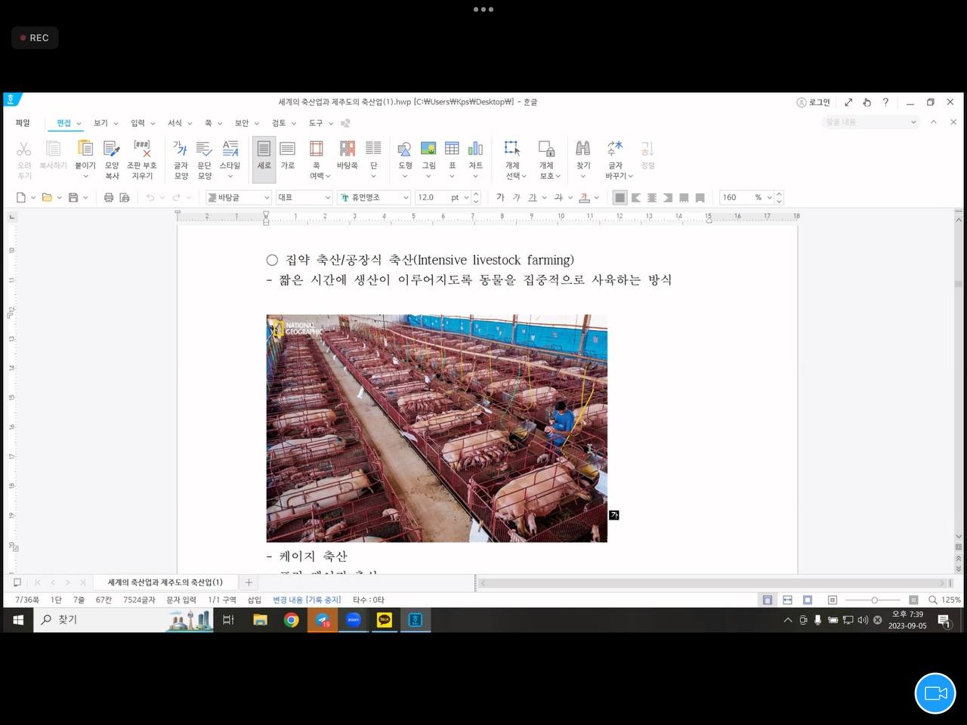The width and height of the screenshot is (967, 725).
Task: Toggle italic 가 formatting
Action: (516, 198)
